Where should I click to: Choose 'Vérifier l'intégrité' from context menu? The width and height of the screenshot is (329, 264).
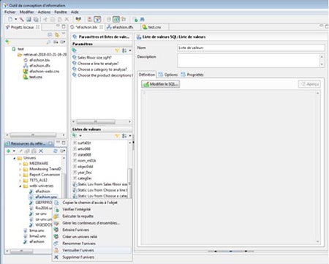tap(92, 209)
